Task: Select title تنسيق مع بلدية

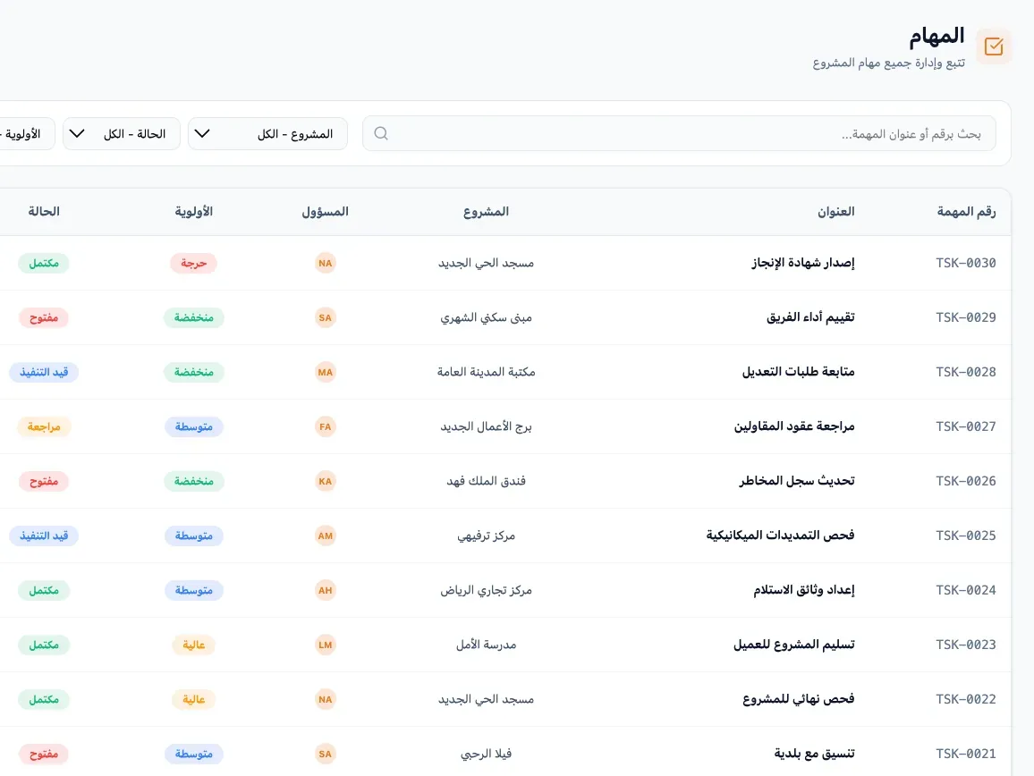Action: click(x=814, y=754)
